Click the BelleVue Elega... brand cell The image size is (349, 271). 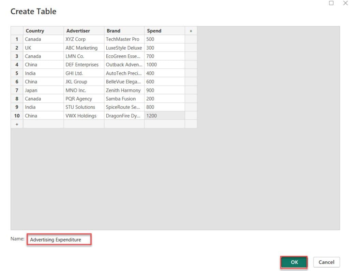(124, 82)
